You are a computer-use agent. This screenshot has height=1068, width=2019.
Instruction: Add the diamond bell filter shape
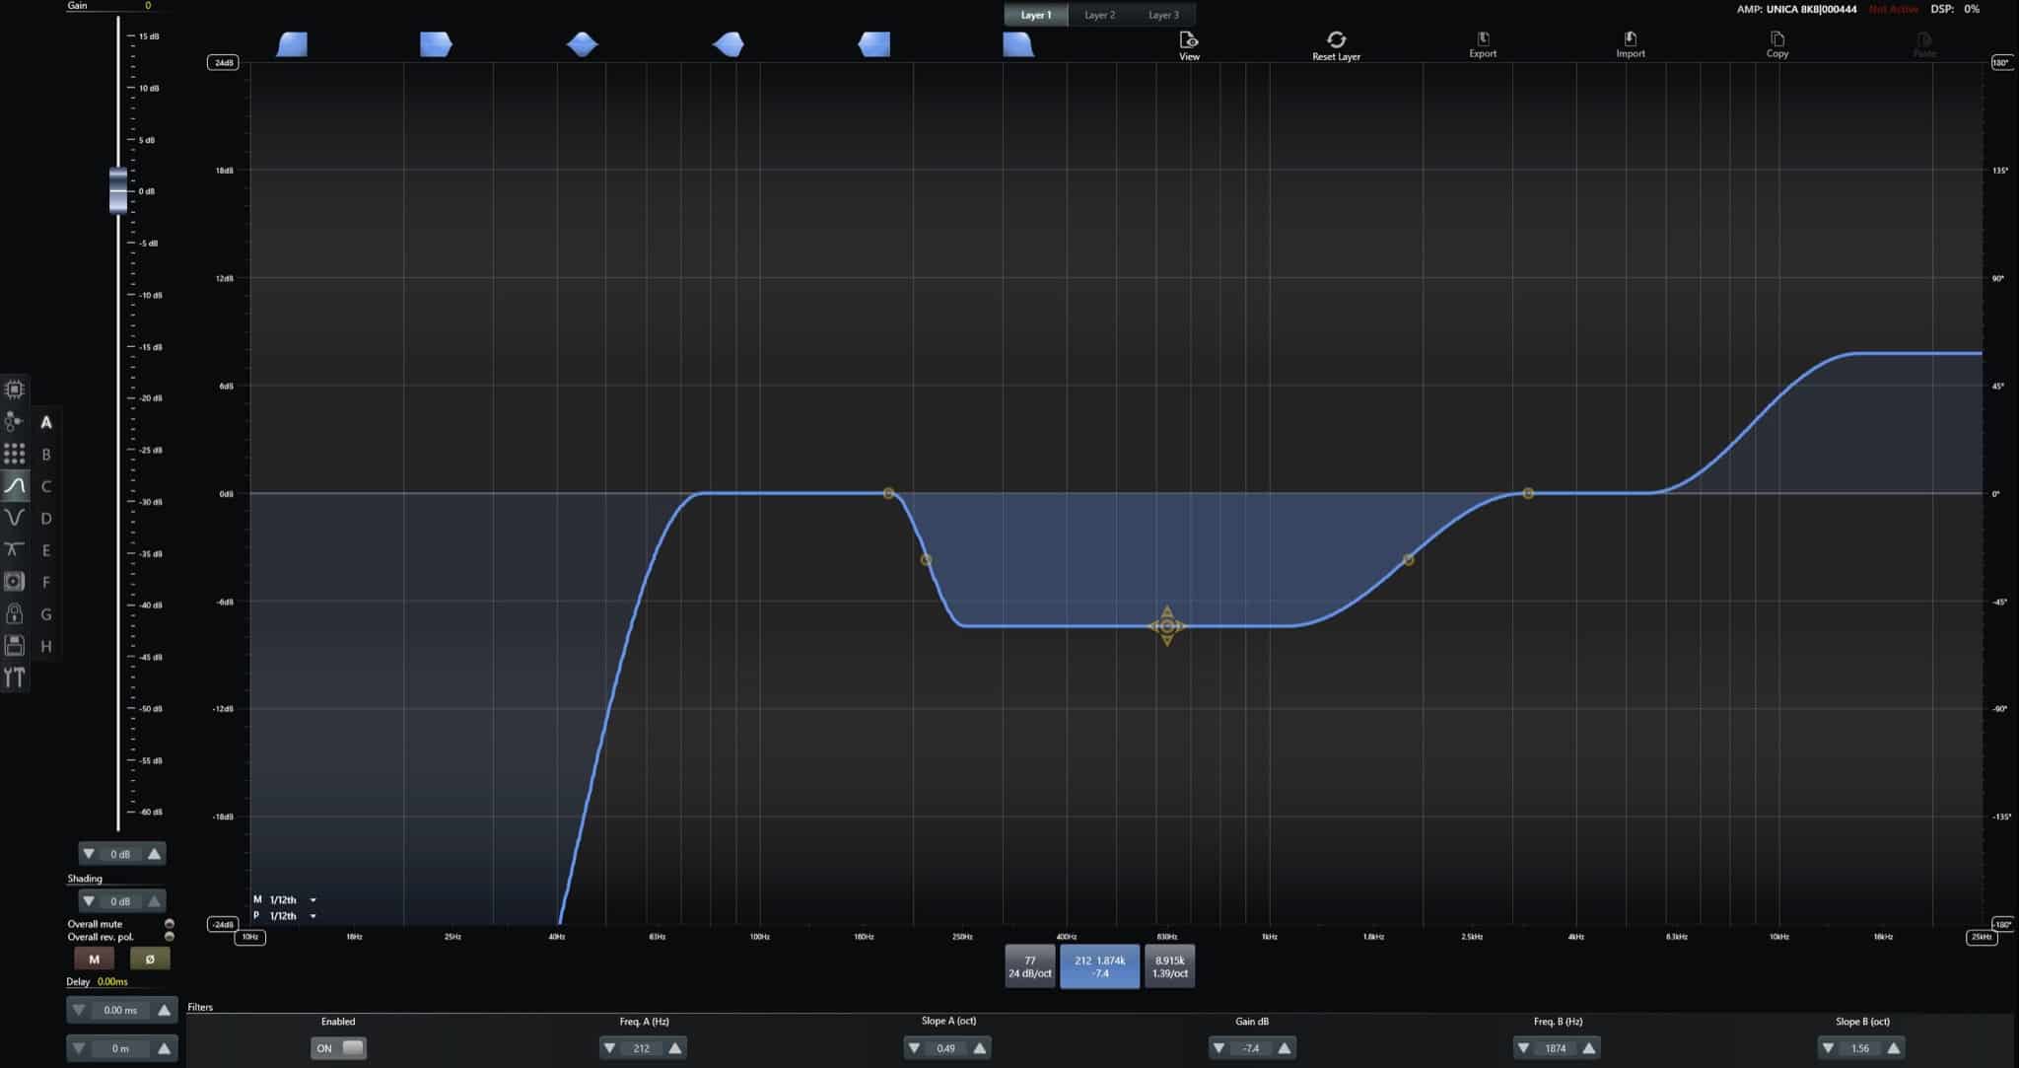582,44
